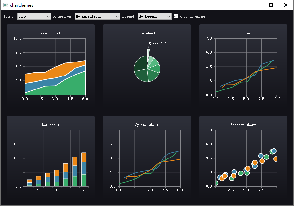Click the Spline chart title text
This screenshot has height=206, width=294.
[147, 125]
